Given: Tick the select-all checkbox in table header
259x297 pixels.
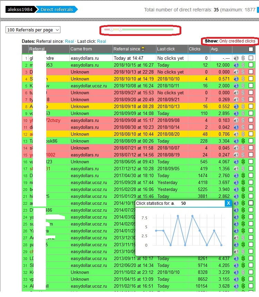Looking at the screenshot, I should 251,49.
